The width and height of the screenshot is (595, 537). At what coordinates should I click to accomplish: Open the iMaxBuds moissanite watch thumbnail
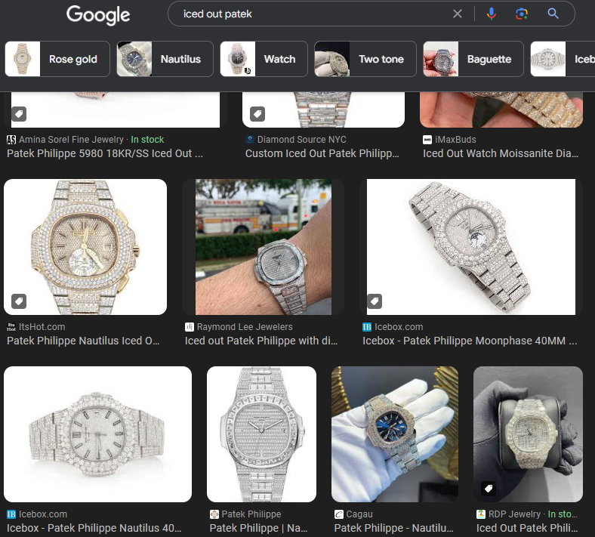[x=501, y=110]
